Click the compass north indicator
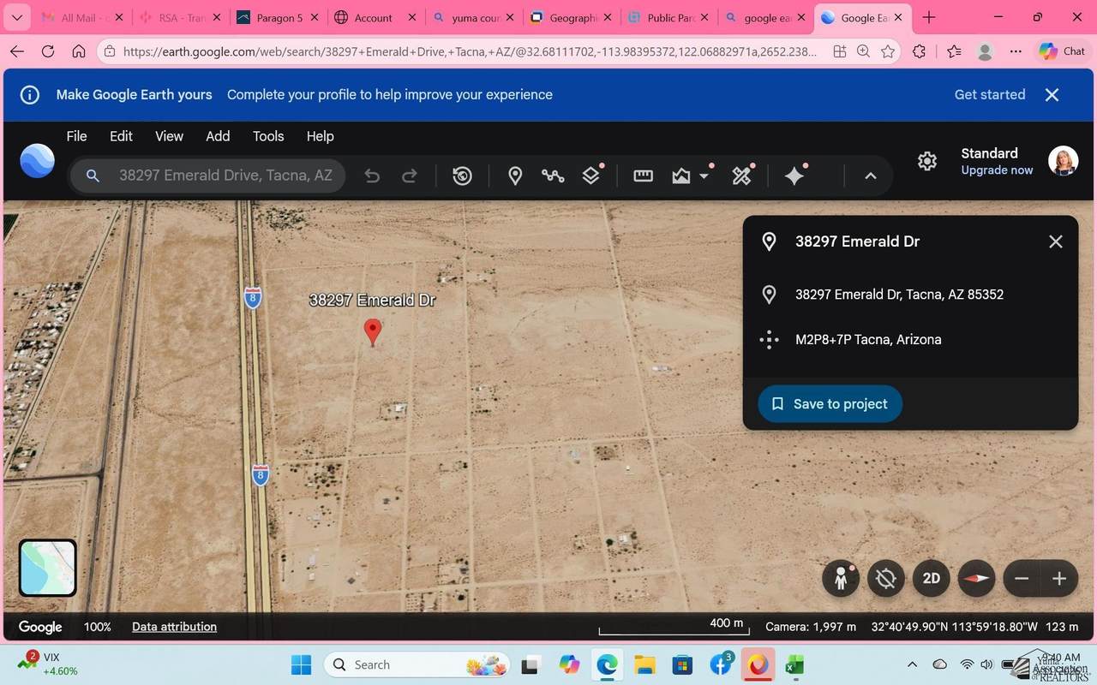 [976, 579]
